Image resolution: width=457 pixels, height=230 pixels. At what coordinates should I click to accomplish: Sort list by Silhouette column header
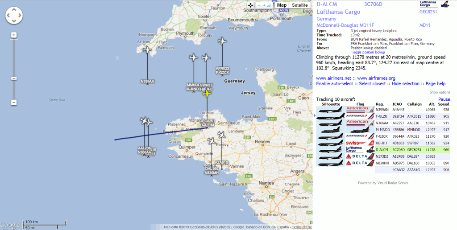(331, 104)
